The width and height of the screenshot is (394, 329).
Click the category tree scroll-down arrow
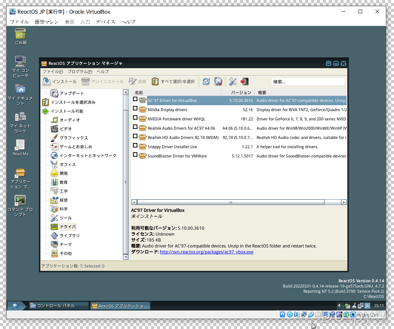[x=126, y=257]
